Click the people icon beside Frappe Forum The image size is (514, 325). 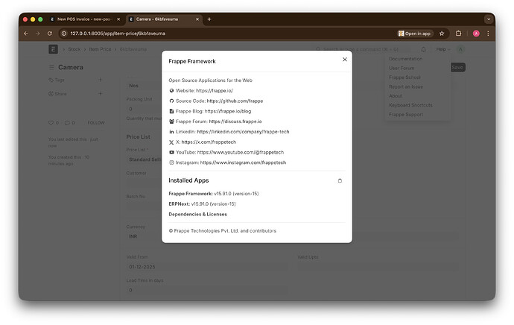[171, 122]
